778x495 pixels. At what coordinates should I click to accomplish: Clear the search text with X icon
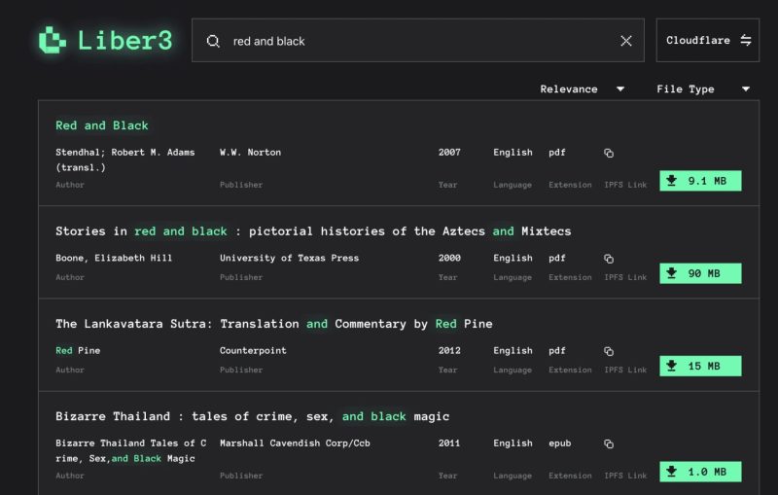pos(626,41)
